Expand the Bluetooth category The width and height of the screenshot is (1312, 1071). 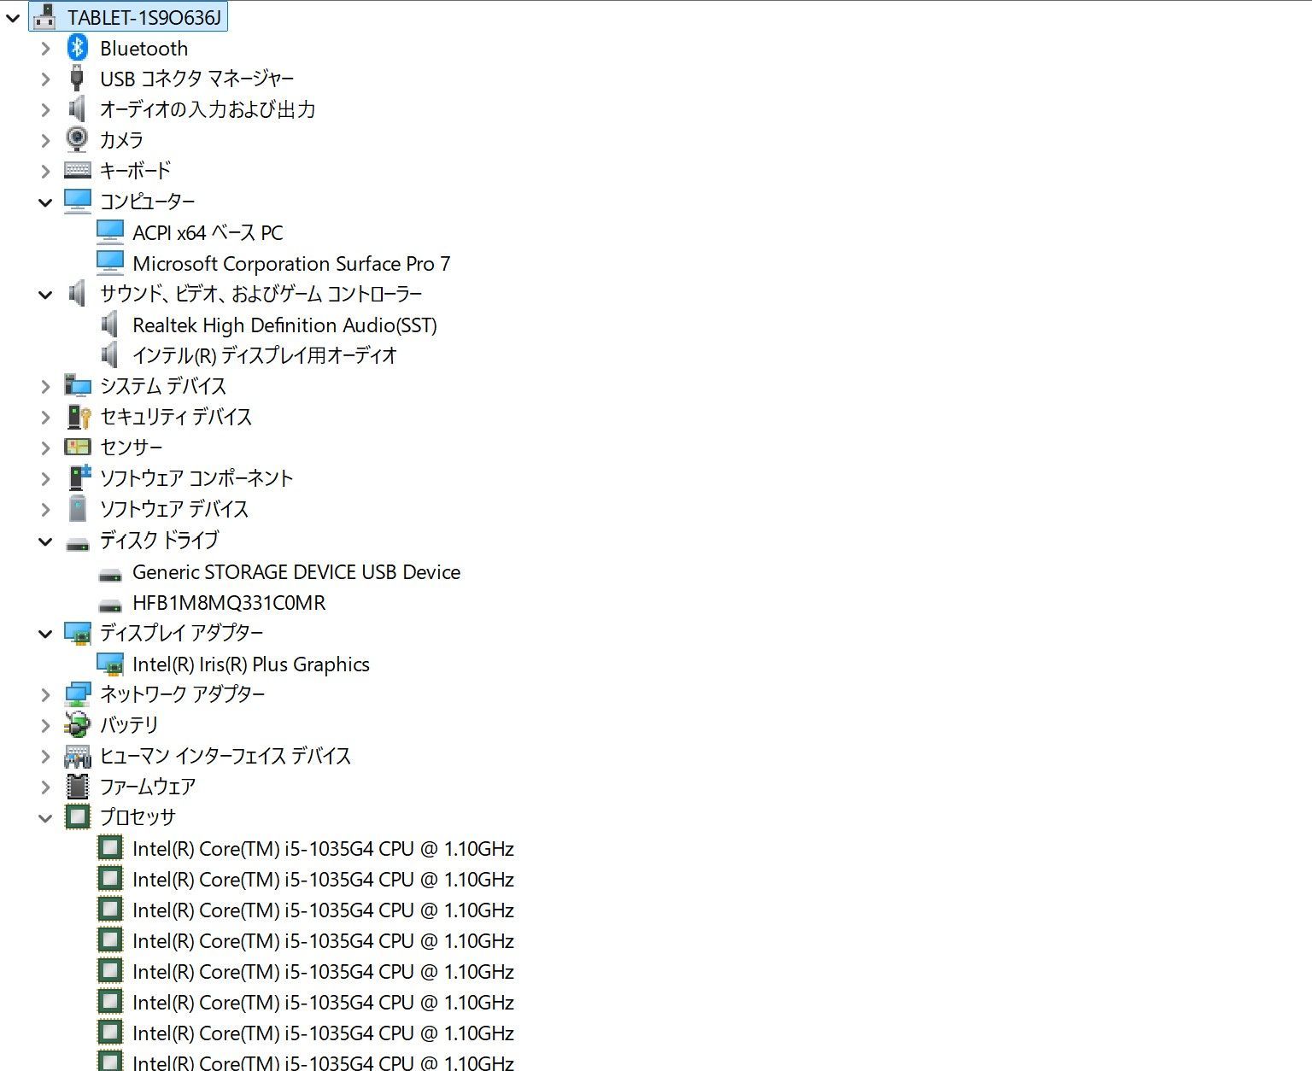pos(45,49)
